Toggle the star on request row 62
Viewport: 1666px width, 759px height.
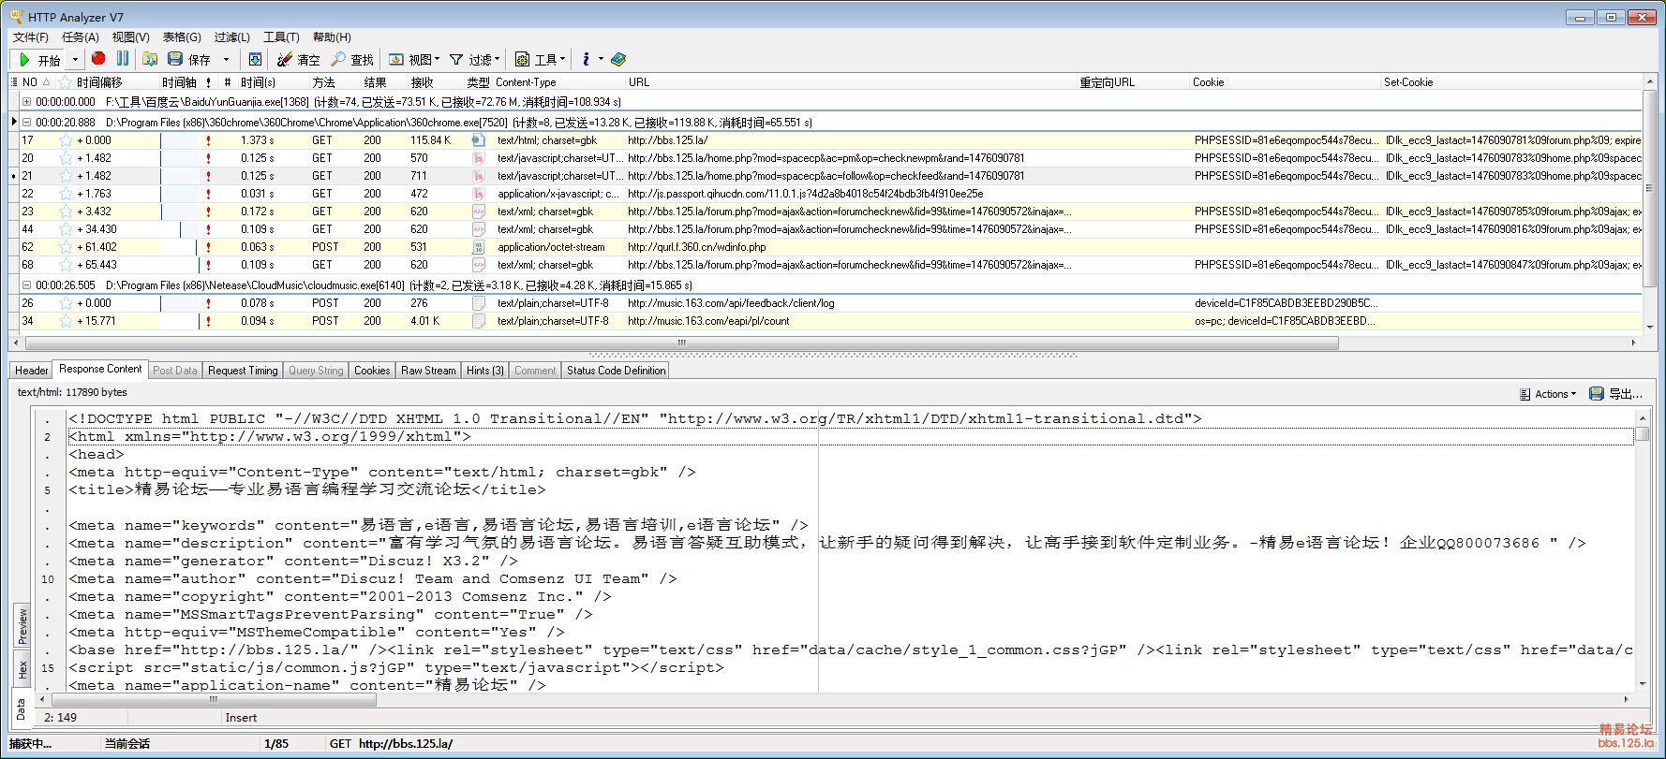pyautogui.click(x=66, y=247)
